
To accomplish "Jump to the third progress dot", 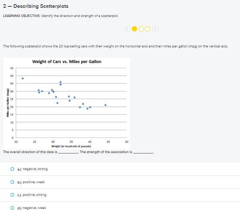I will click(x=147, y=29).
